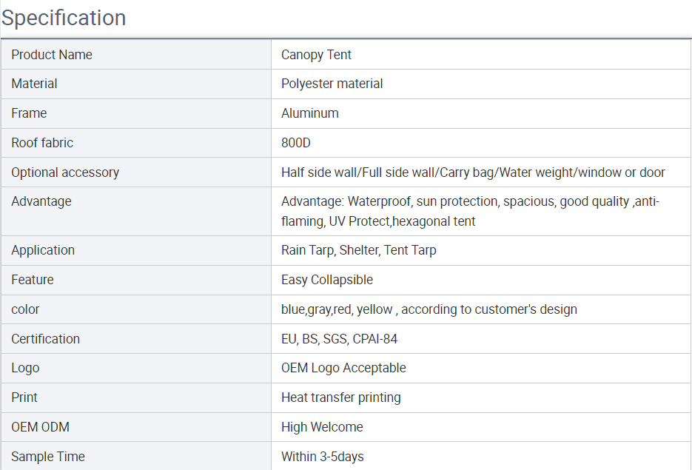The width and height of the screenshot is (692, 470).
Task: Select Easy Collapsible feature text
Action: click(x=326, y=280)
